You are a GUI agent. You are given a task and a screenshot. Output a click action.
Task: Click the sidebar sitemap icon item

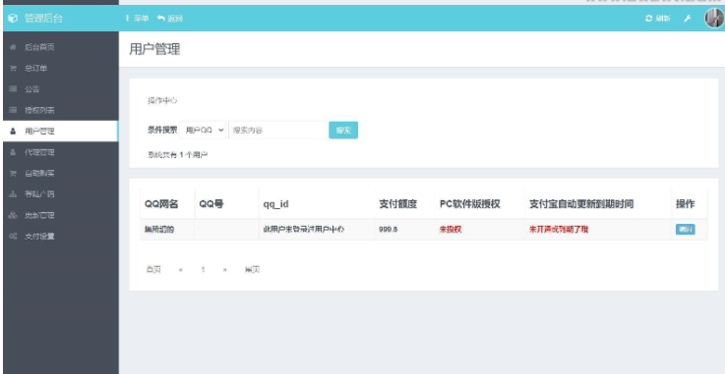[61, 194]
